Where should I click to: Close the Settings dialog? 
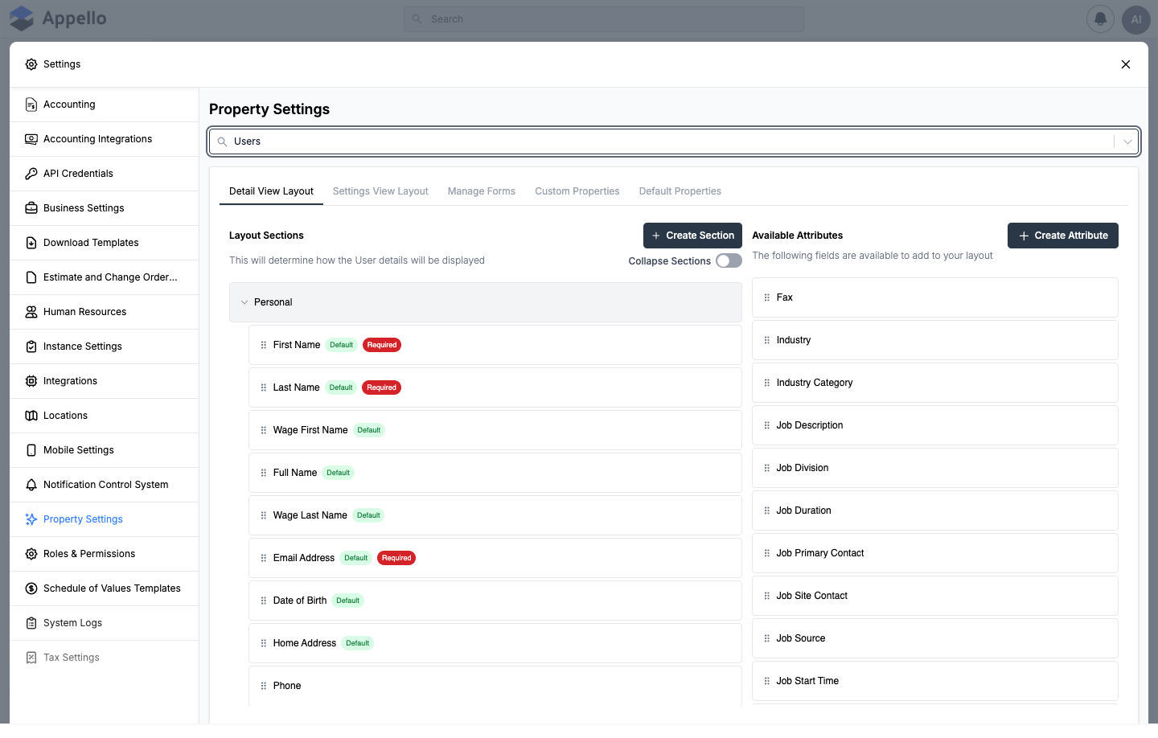[x=1126, y=64]
